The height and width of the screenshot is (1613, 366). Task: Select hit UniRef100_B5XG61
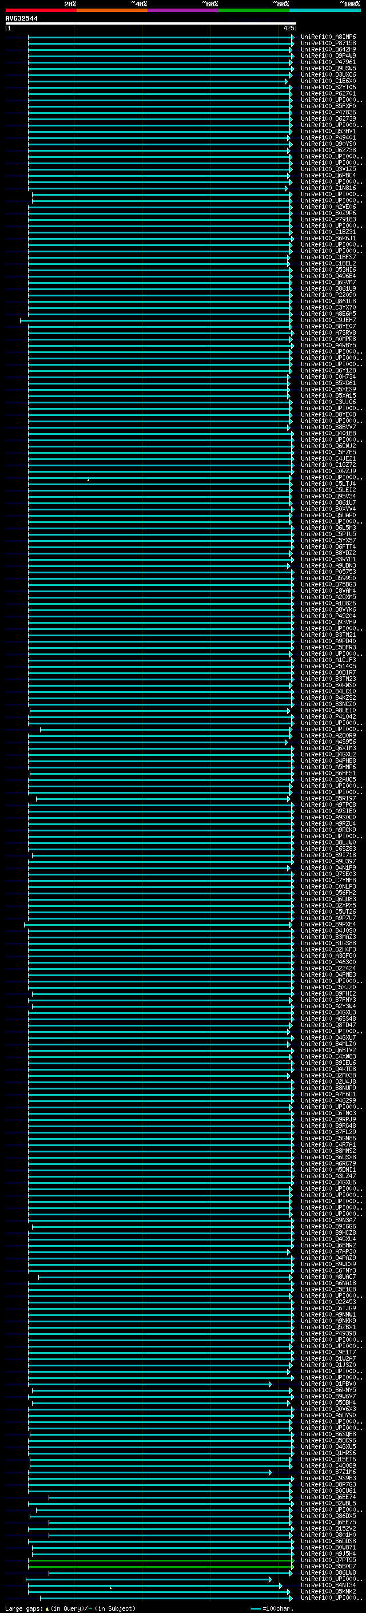[328, 383]
